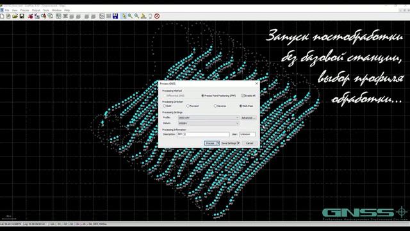Screen dimensions: 410x231
Task: Open the Datum dropdown list
Action: [208, 123]
